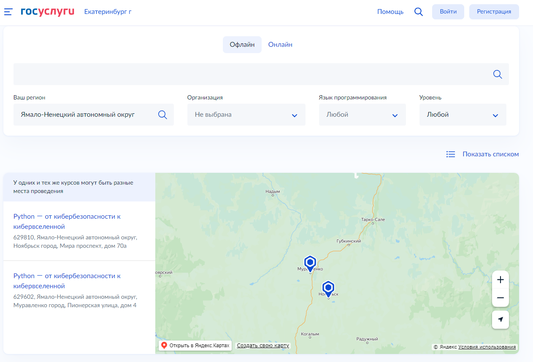This screenshot has width=533, height=362.
Task: Click Показать списком link
Action: [x=491, y=154]
